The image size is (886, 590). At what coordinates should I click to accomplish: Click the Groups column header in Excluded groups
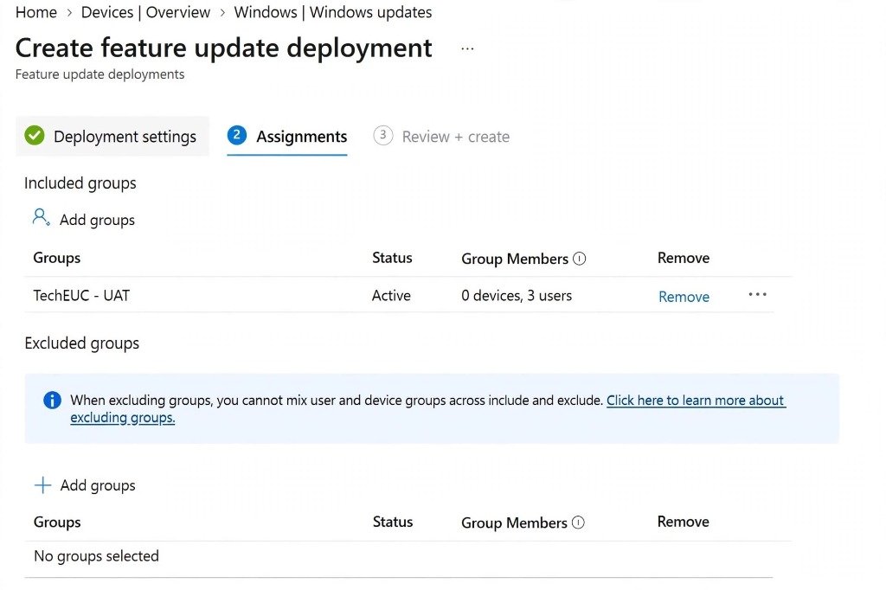57,522
